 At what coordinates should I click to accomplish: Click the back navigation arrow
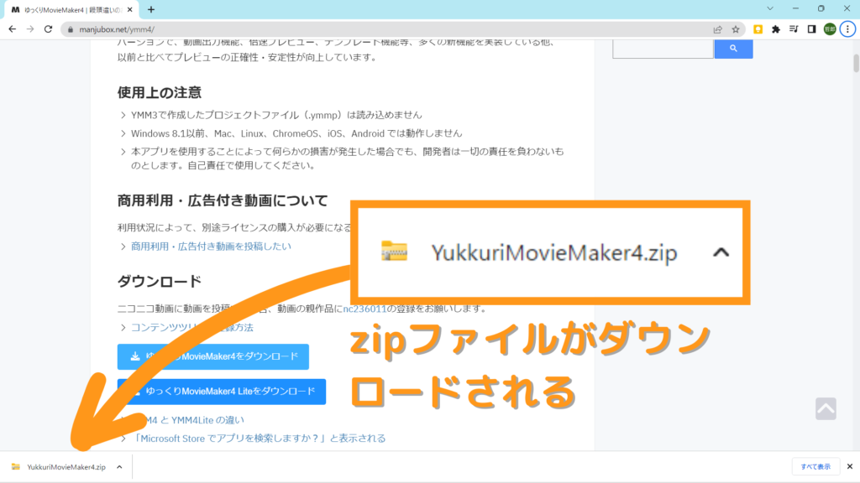13,28
